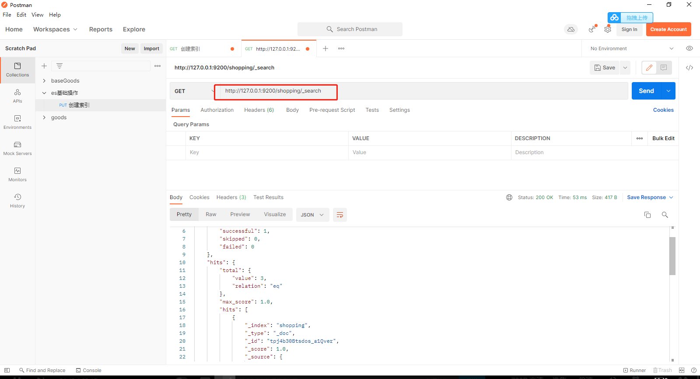Image resolution: width=700 pixels, height=379 pixels.
Task: Copy the response body with copy icon
Action: tap(647, 215)
